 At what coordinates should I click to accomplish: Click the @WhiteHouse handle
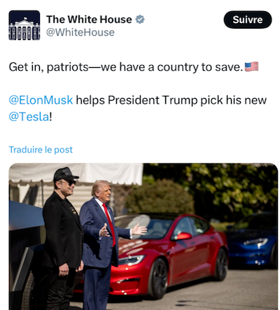point(80,32)
